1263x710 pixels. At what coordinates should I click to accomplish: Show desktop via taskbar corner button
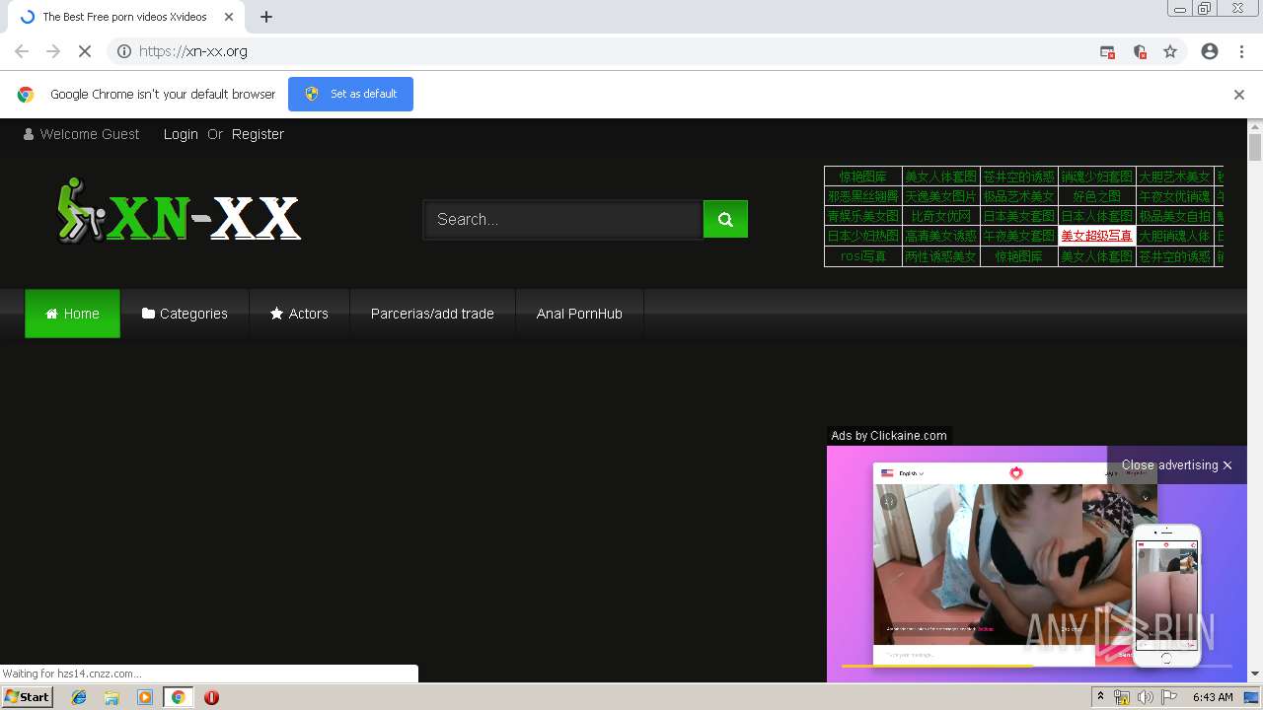tap(1253, 697)
